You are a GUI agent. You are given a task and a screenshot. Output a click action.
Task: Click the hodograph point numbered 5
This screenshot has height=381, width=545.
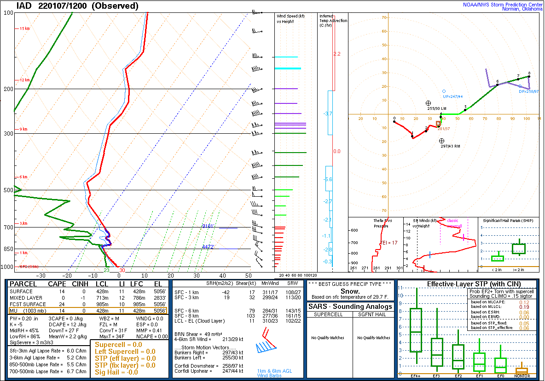(x=465, y=109)
